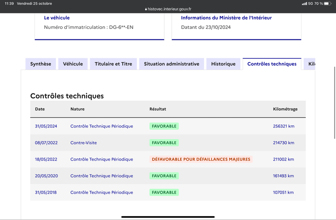Open the partially hidden Kilométrage tab
Viewport: 336px width, 220px height.
[310, 64]
